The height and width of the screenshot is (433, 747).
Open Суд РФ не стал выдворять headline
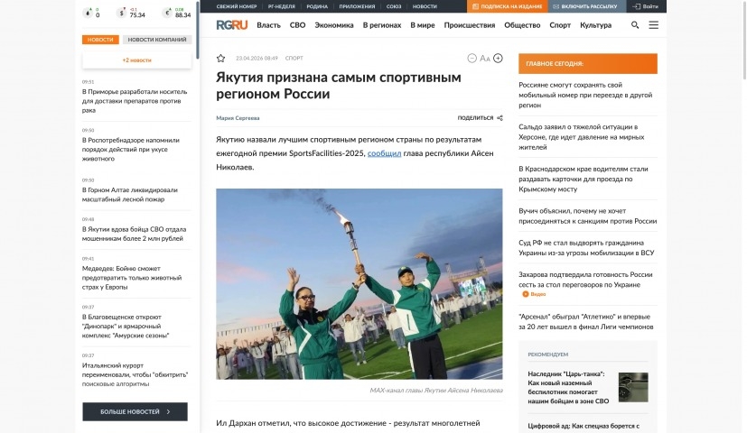[x=586, y=248]
